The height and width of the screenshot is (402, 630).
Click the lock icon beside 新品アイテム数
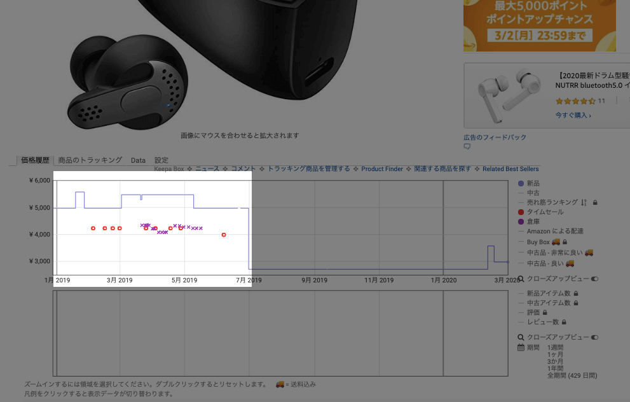coord(576,294)
